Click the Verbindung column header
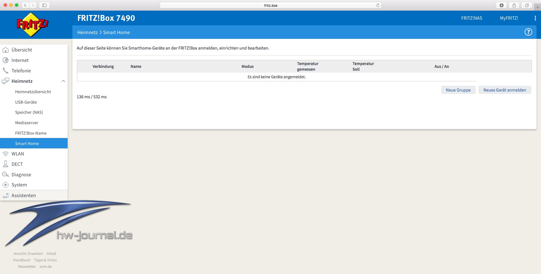The width and height of the screenshot is (541, 274). tap(103, 66)
